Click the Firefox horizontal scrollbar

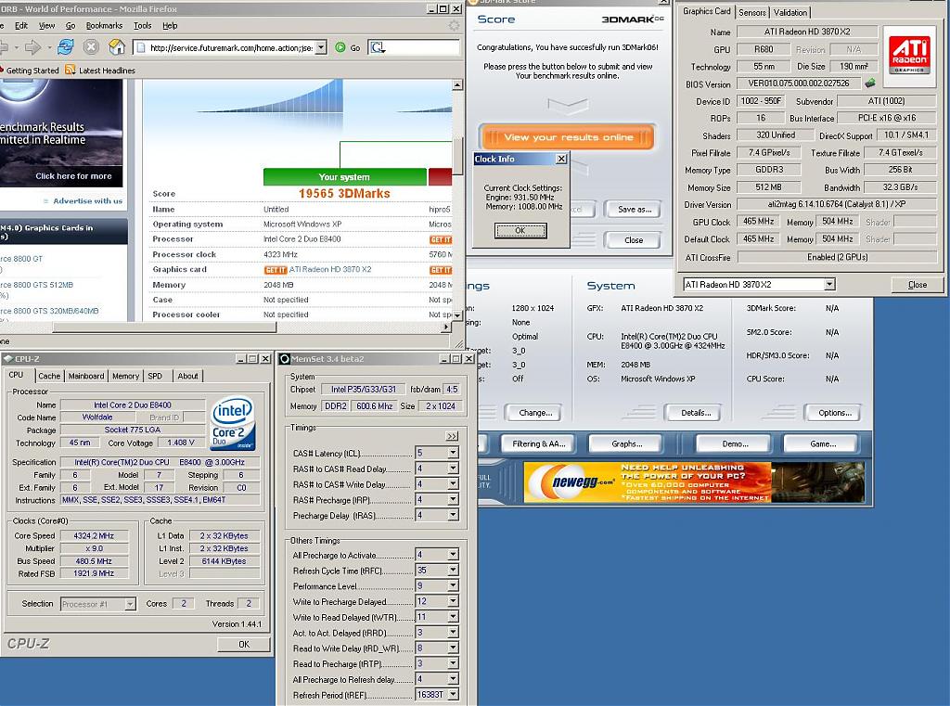(x=163, y=327)
